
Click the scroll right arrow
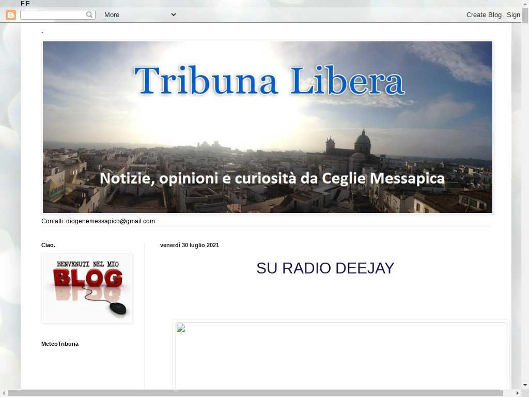(x=517, y=393)
